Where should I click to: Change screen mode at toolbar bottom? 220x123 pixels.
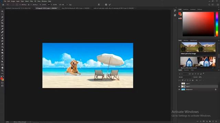(2, 86)
